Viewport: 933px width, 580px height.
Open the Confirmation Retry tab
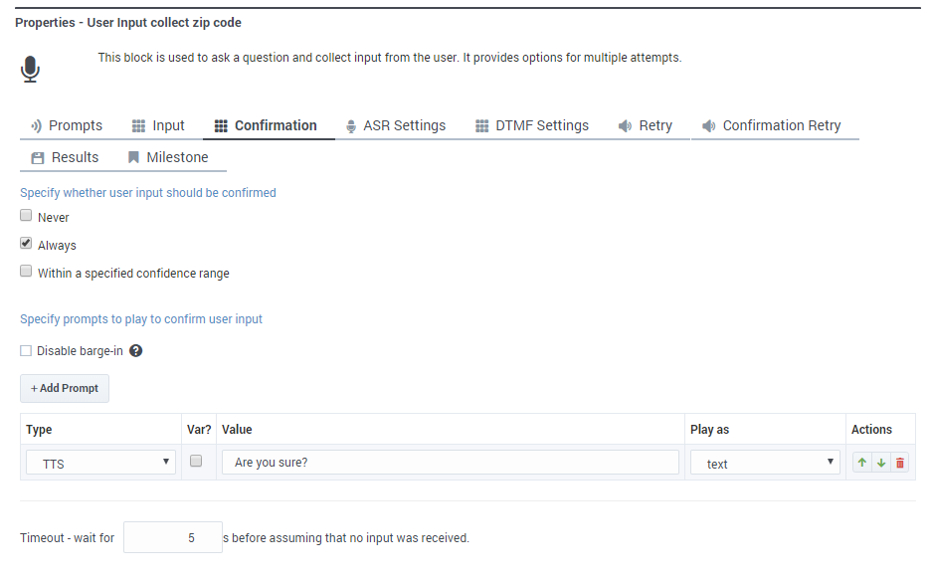point(773,125)
